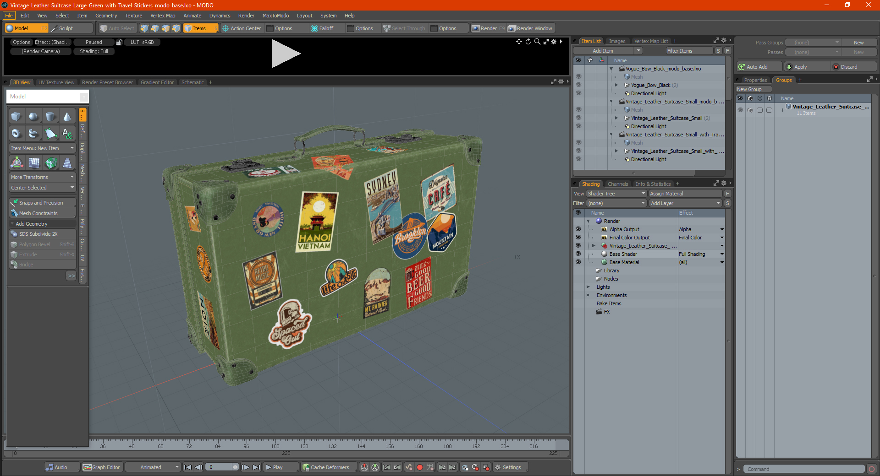Viewport: 880px width, 476px height.
Task: Start the preview render play button
Action: click(285, 54)
